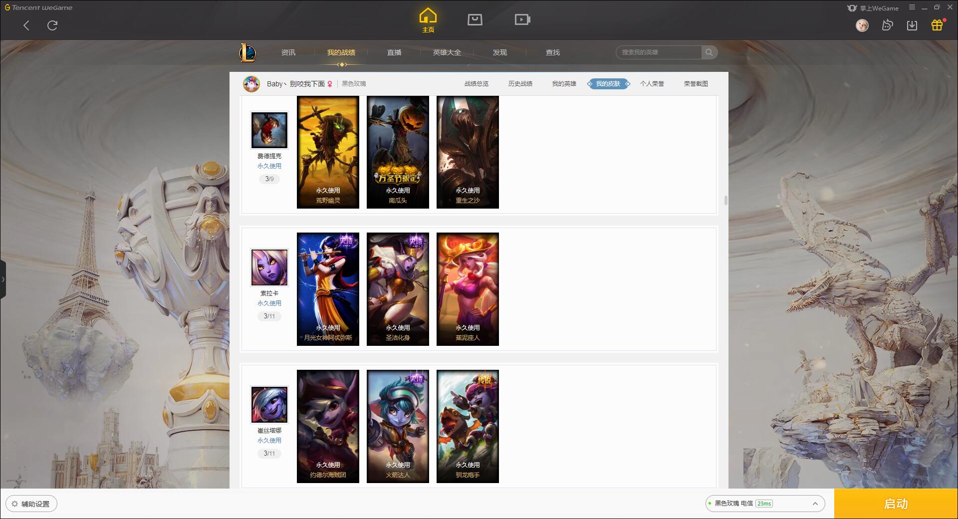958x519 pixels.
Task: Click the player profile avatar
Action: (251, 84)
